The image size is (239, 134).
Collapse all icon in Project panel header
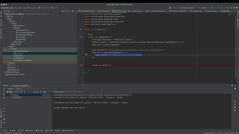pos(69,11)
